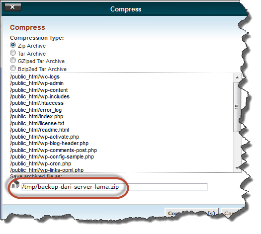Click the /public_html/wp-links-opml.php entry
Image resolution: width=261 pixels, height=234 pixels.
pos(47,170)
